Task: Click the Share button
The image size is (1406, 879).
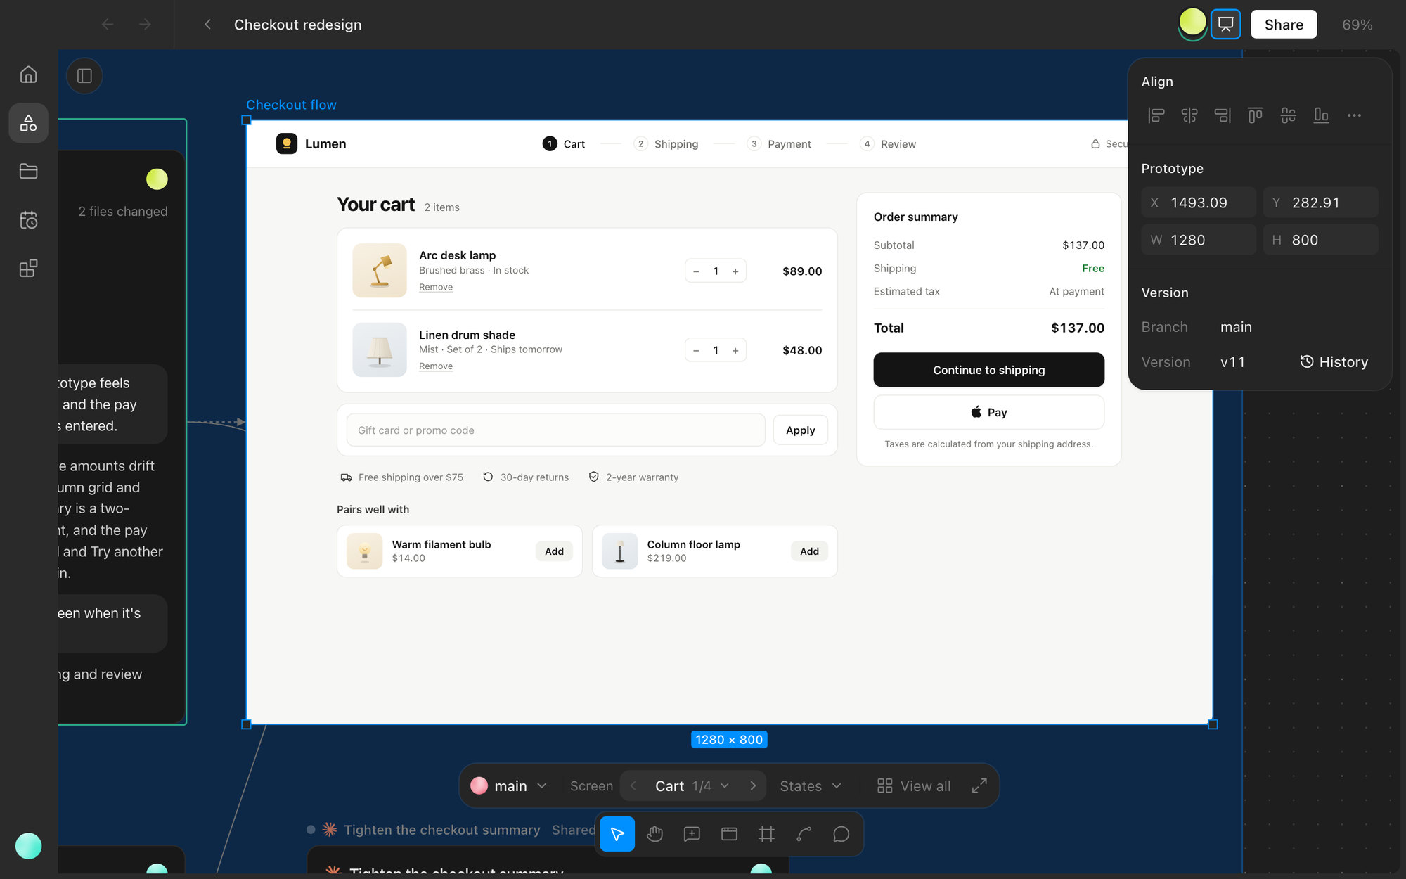Action: (1284, 25)
